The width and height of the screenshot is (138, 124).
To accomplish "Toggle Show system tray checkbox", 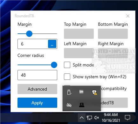I will (x=67, y=77).
